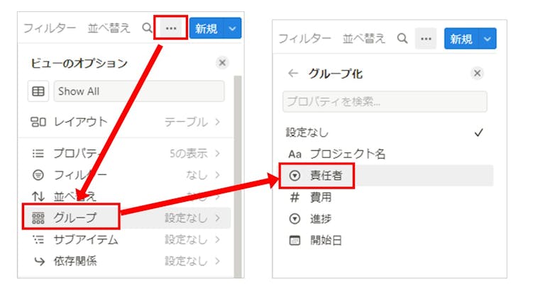545x306 pixels.
Task: Select 進捗 property
Action: [x=386, y=219]
